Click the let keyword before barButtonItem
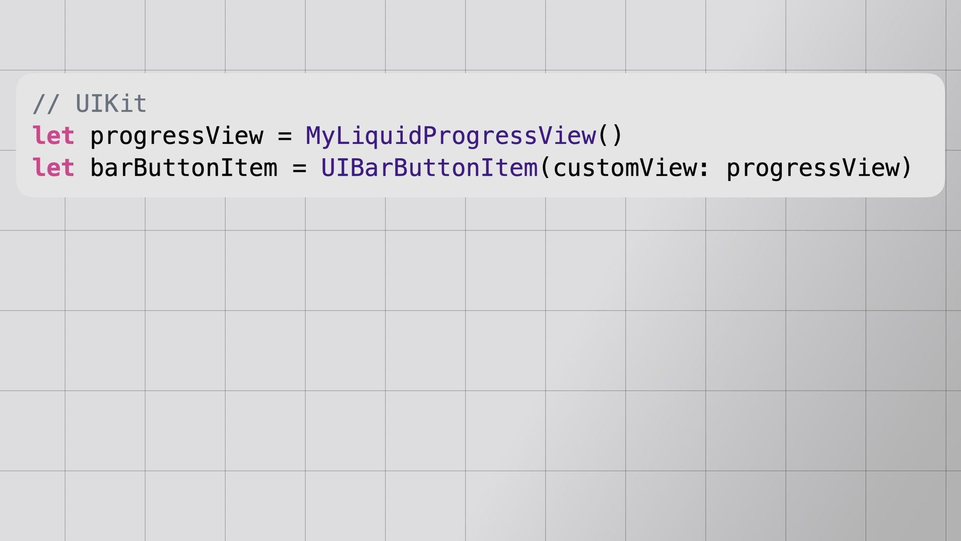The image size is (961, 541). 53,168
